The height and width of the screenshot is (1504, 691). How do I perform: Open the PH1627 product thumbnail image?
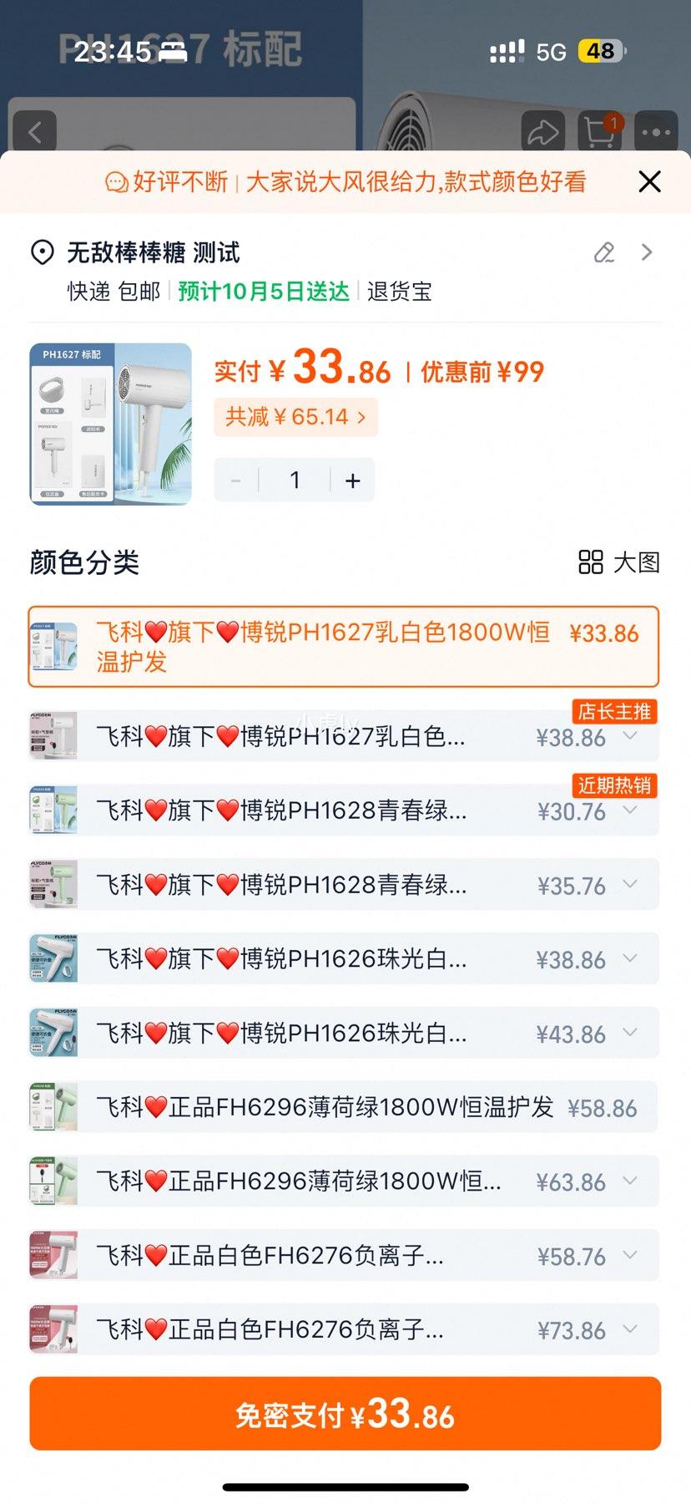coord(111,424)
